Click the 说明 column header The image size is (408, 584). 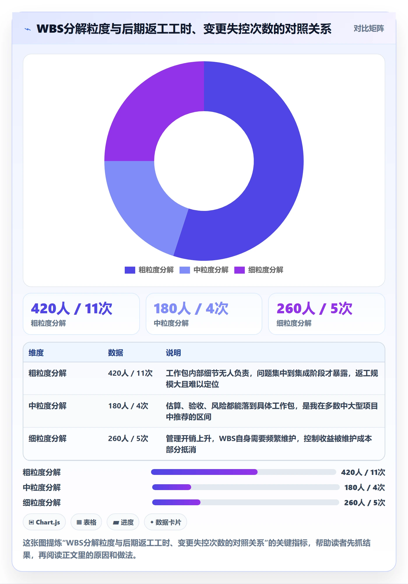(x=173, y=353)
